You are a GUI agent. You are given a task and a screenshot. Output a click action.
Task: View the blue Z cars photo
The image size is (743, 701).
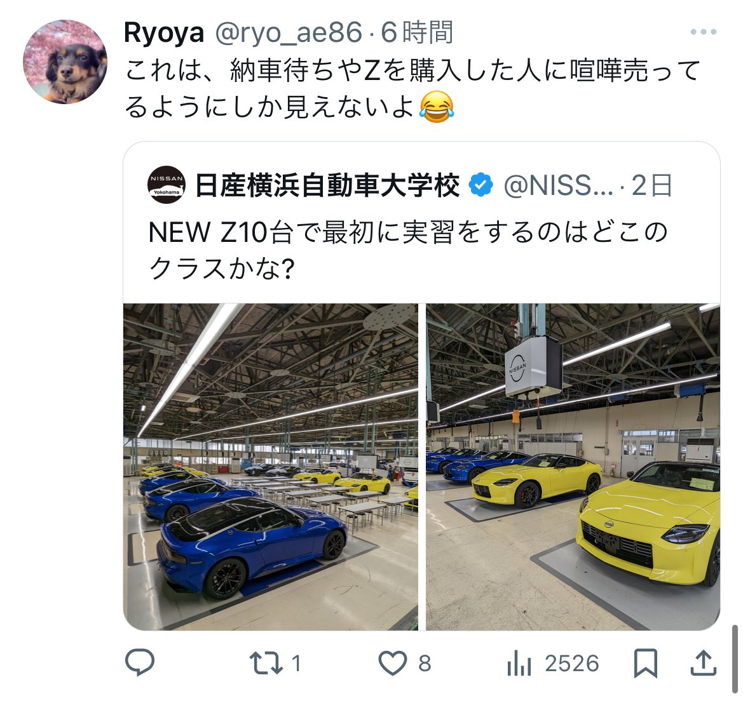[271, 467]
